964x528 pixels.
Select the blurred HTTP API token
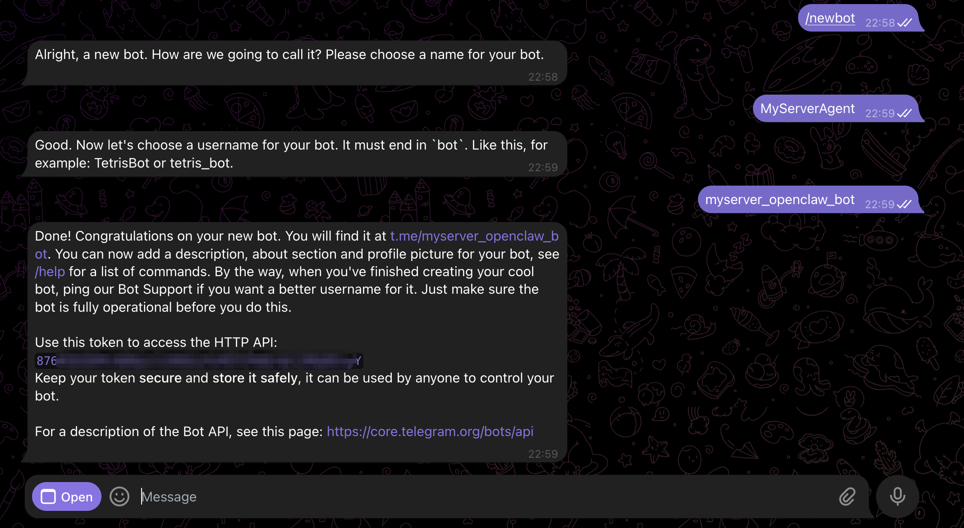tap(198, 360)
